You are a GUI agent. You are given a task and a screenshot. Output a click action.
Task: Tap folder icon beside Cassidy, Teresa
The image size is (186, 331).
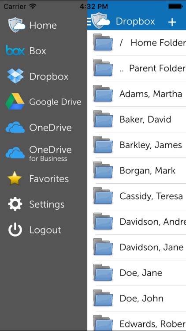(x=103, y=196)
